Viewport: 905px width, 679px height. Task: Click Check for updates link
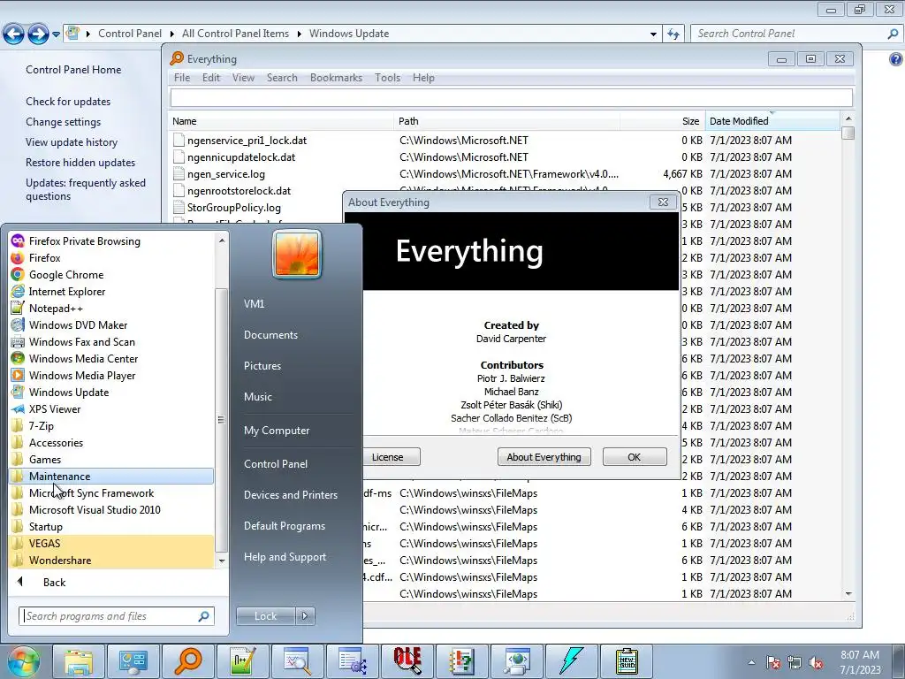68,101
